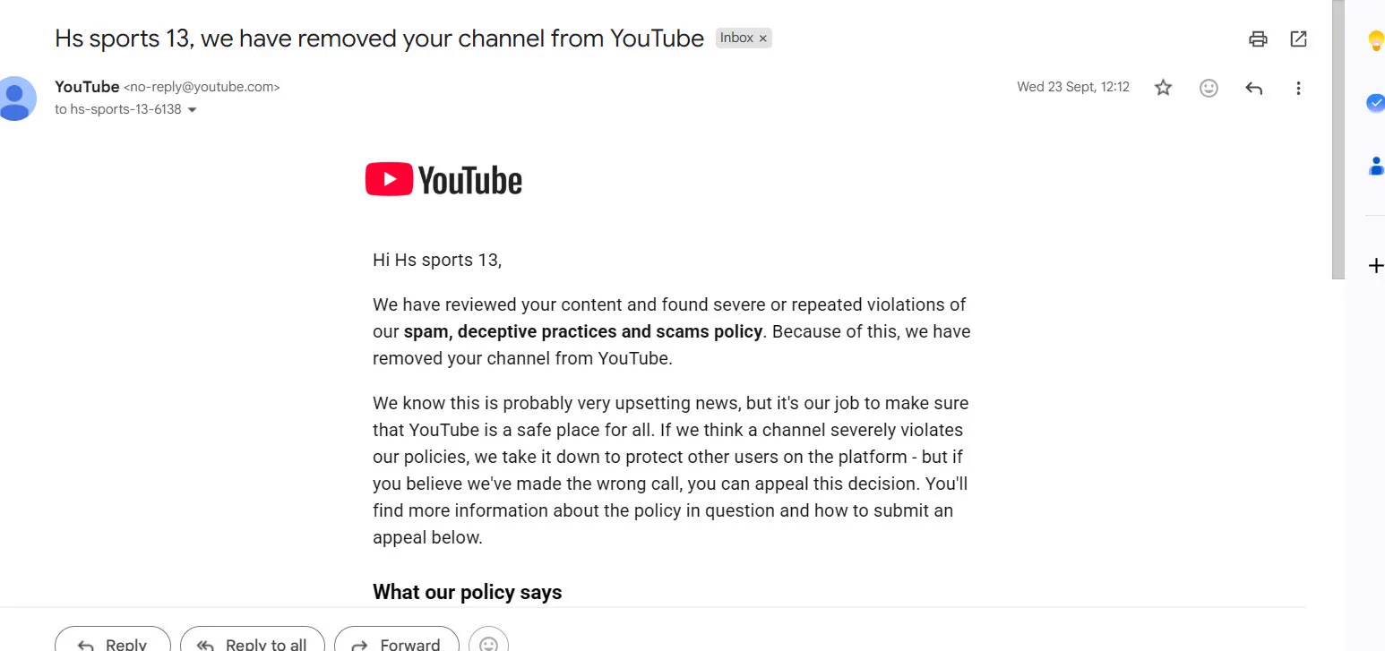The image size is (1385, 651).
Task: Remove the Inbox label with its x
Action: tap(763, 39)
